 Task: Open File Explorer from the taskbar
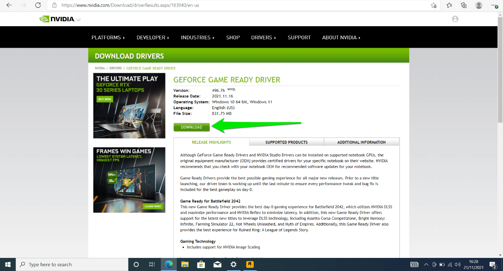[x=185, y=264]
